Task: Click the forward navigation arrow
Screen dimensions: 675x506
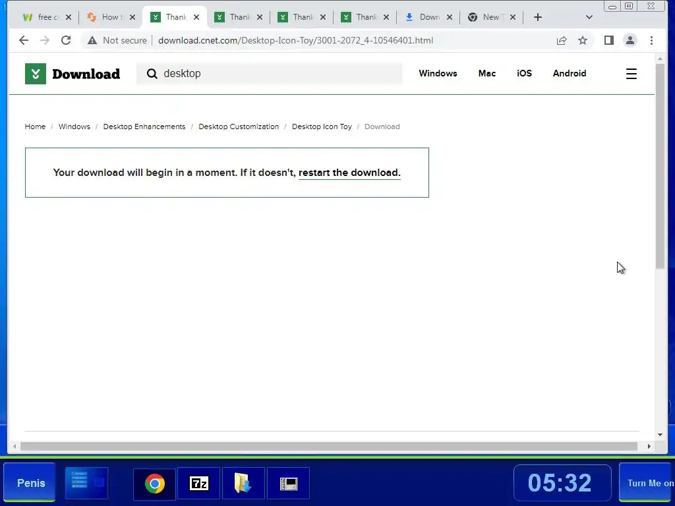Action: (45, 40)
